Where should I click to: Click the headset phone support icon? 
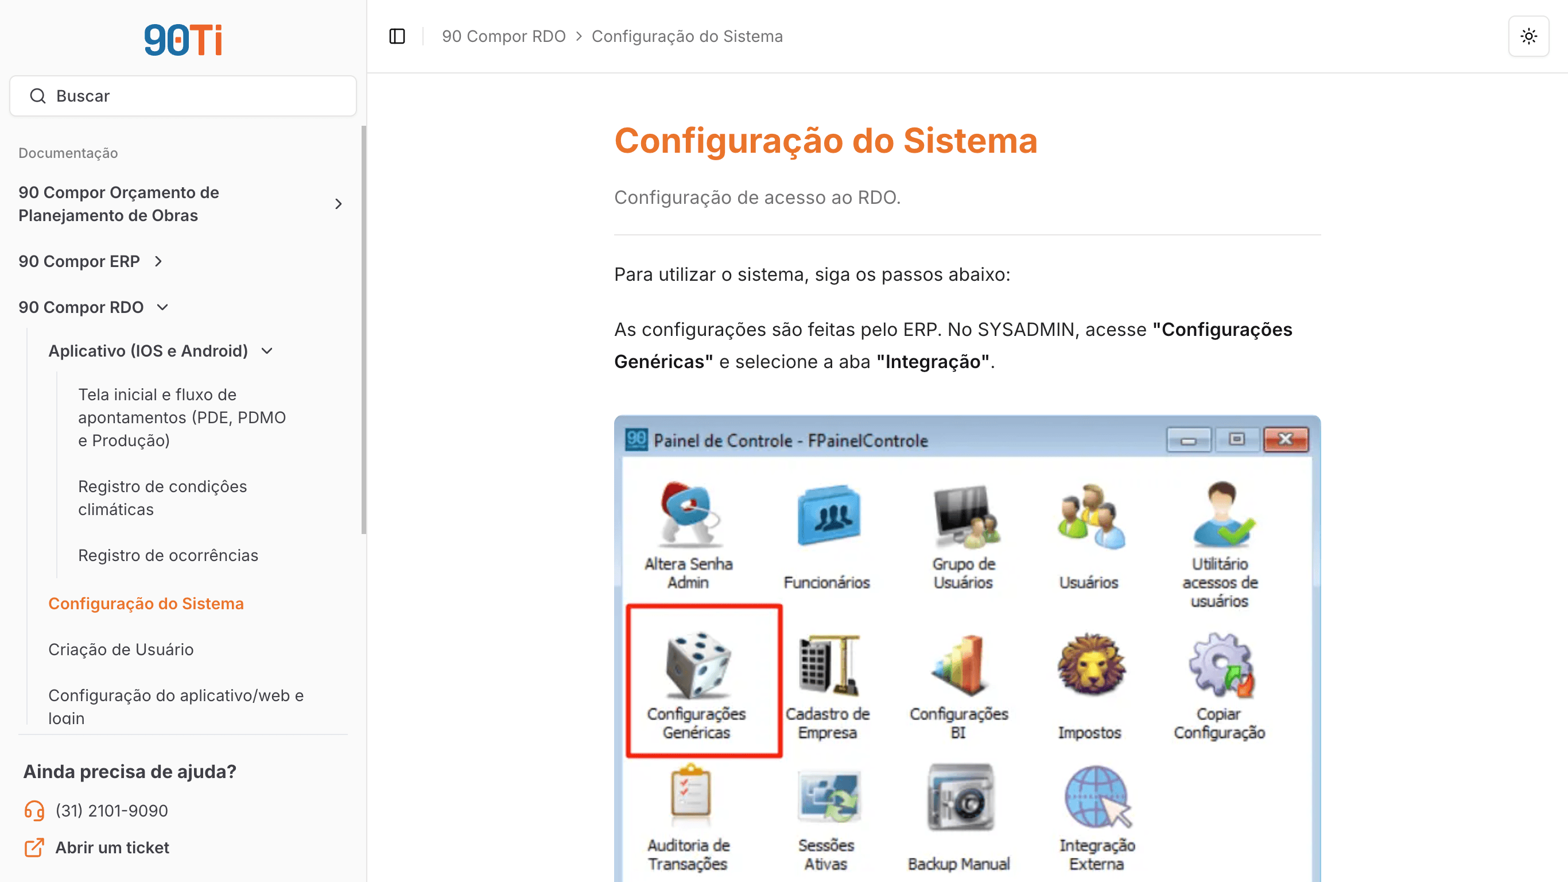tap(34, 811)
